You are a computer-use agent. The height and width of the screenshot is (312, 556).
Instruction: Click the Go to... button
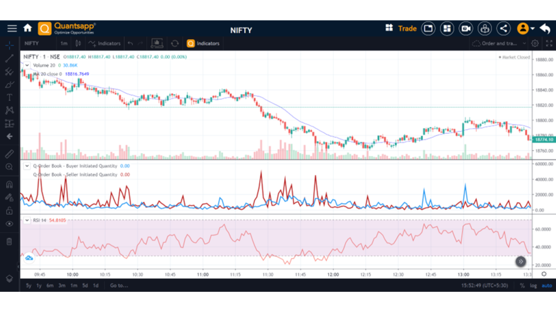coord(119,285)
